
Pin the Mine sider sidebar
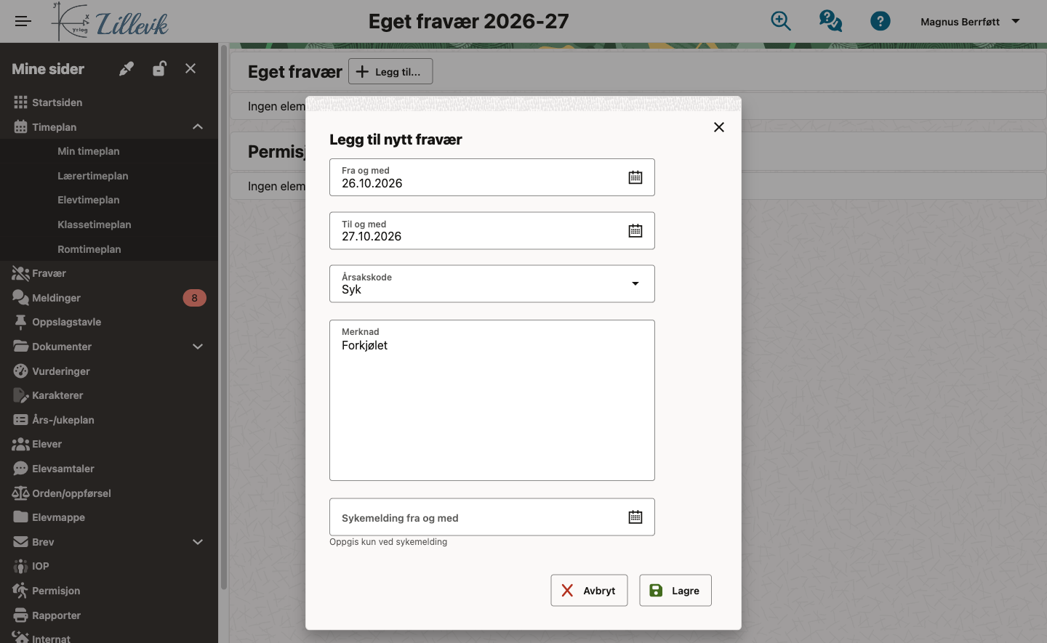127,68
